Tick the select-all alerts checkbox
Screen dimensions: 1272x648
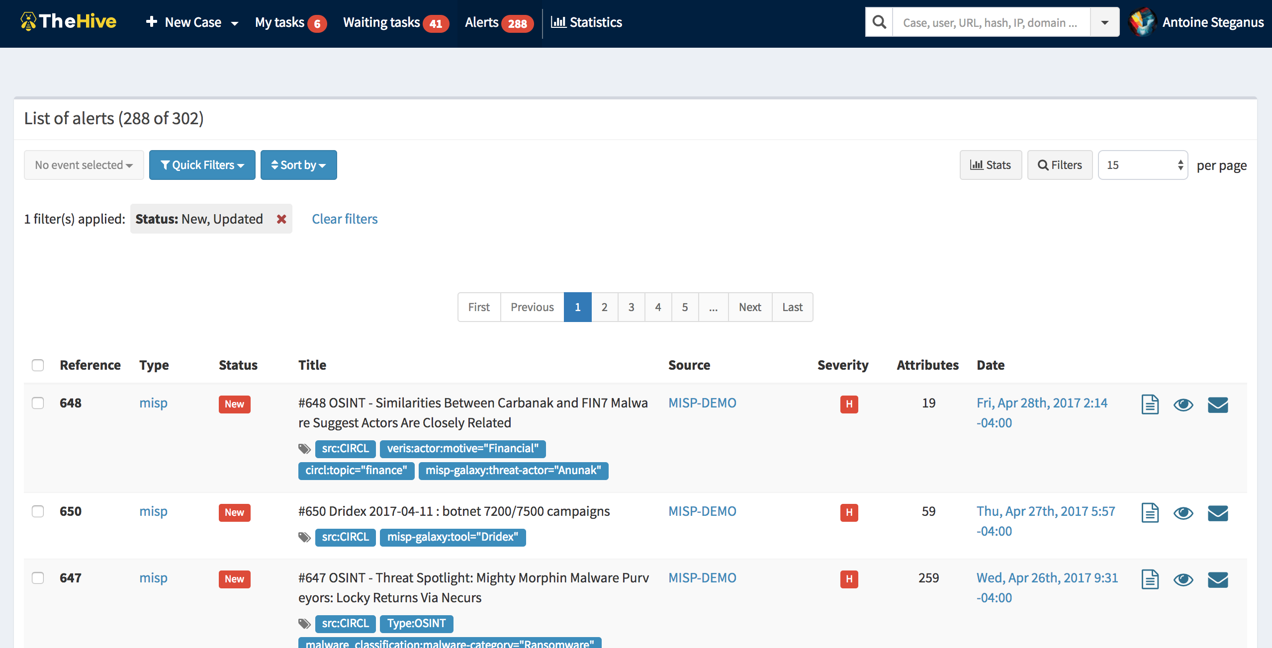pyautogui.click(x=38, y=365)
